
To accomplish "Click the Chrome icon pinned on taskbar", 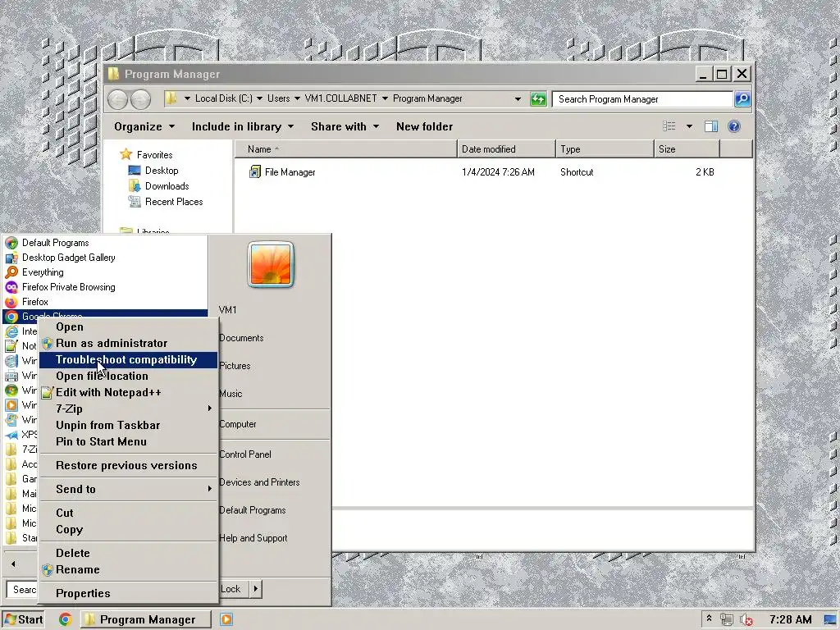I will (x=66, y=619).
